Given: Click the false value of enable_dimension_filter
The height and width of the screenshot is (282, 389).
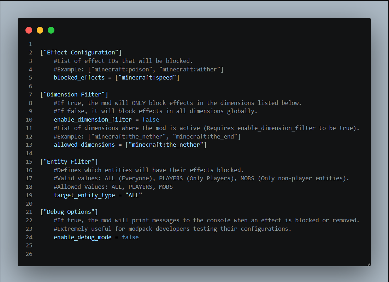Looking at the screenshot, I should coord(151,120).
